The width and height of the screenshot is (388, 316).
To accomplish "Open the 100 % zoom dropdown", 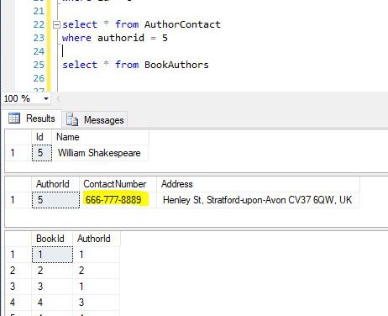I will click(46, 98).
